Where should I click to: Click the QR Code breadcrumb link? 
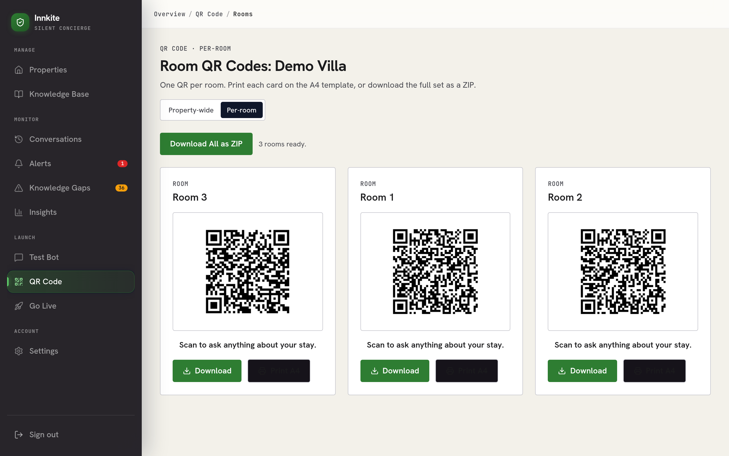coord(209,14)
